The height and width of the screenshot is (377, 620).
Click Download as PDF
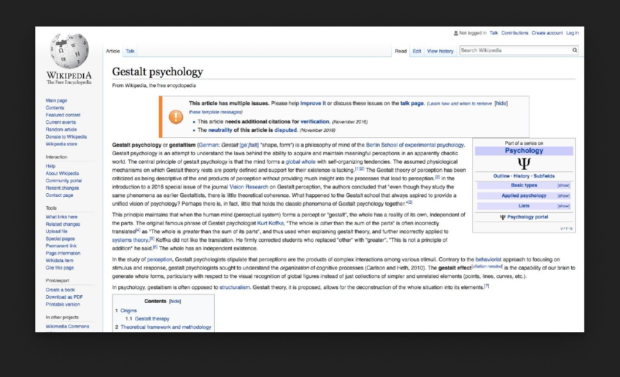click(x=64, y=297)
